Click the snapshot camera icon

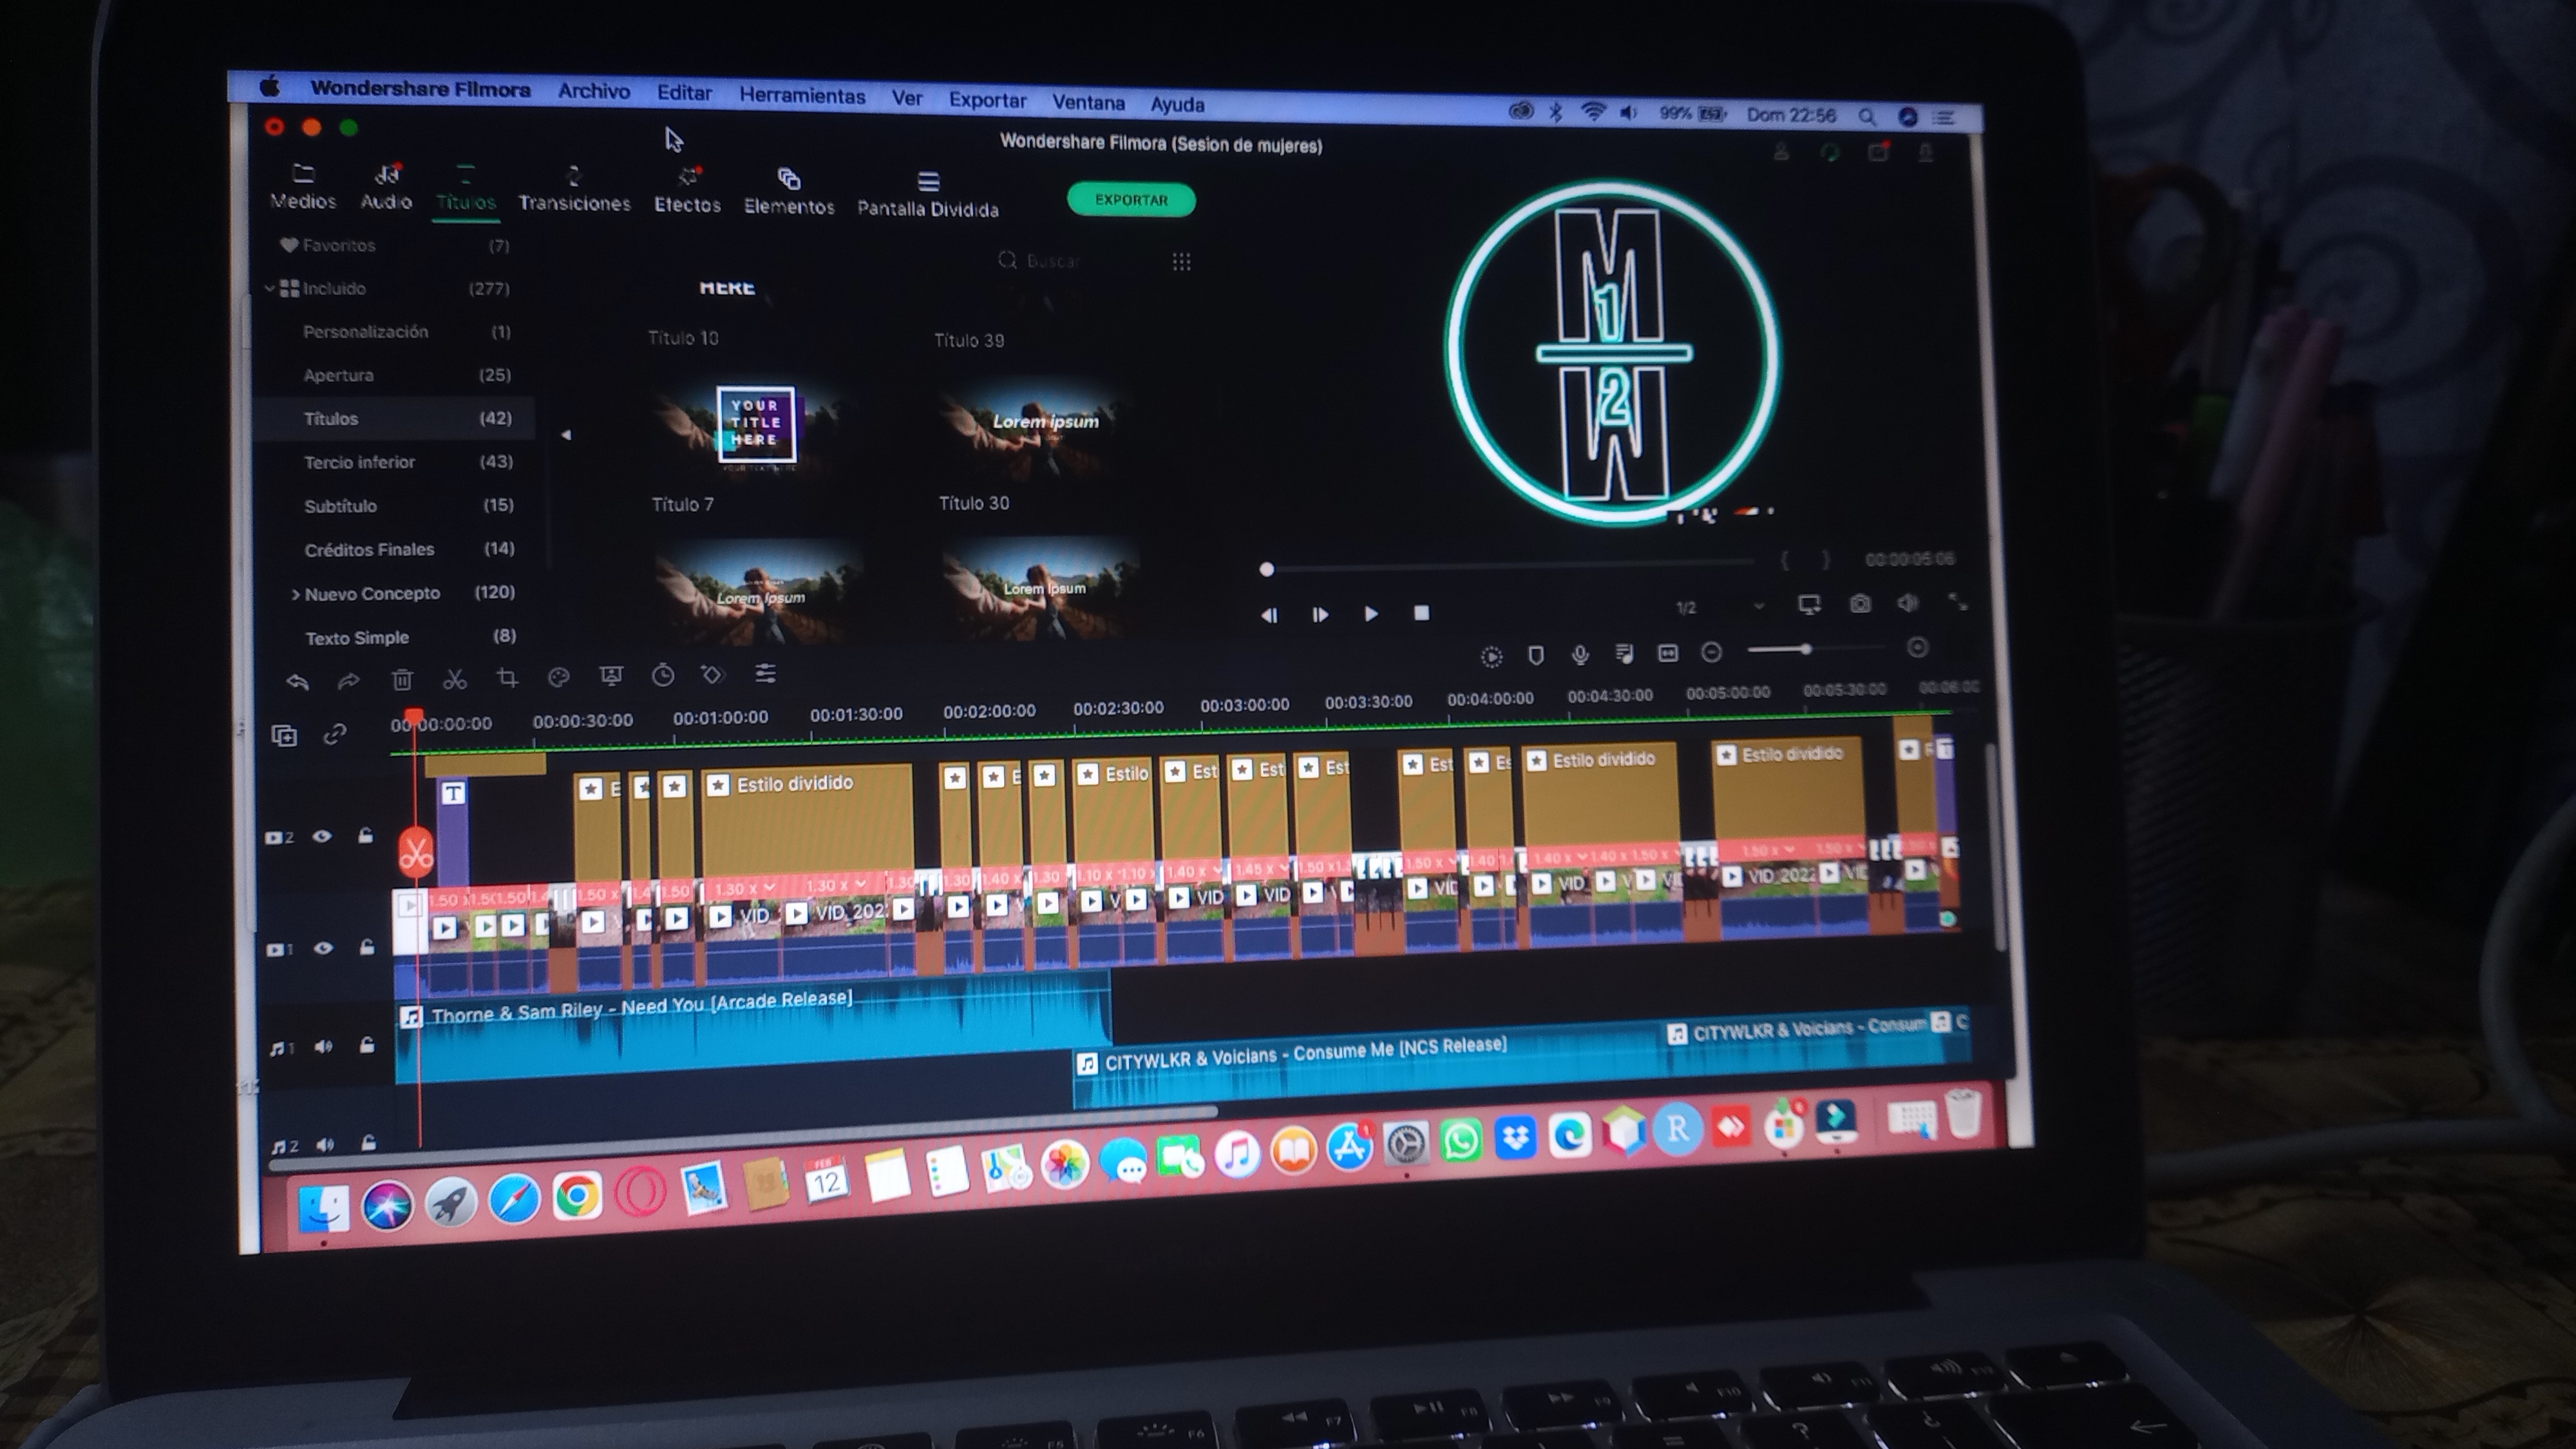pos(1860,604)
